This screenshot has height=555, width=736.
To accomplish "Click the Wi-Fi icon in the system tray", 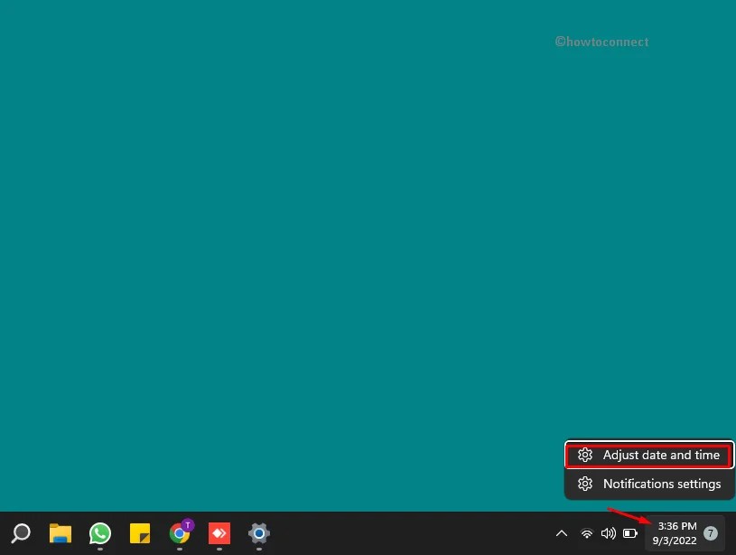I will pyautogui.click(x=586, y=533).
